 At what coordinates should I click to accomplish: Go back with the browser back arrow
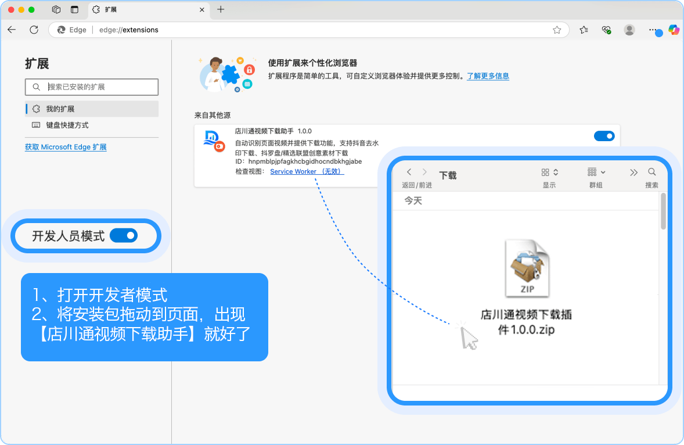[12, 30]
